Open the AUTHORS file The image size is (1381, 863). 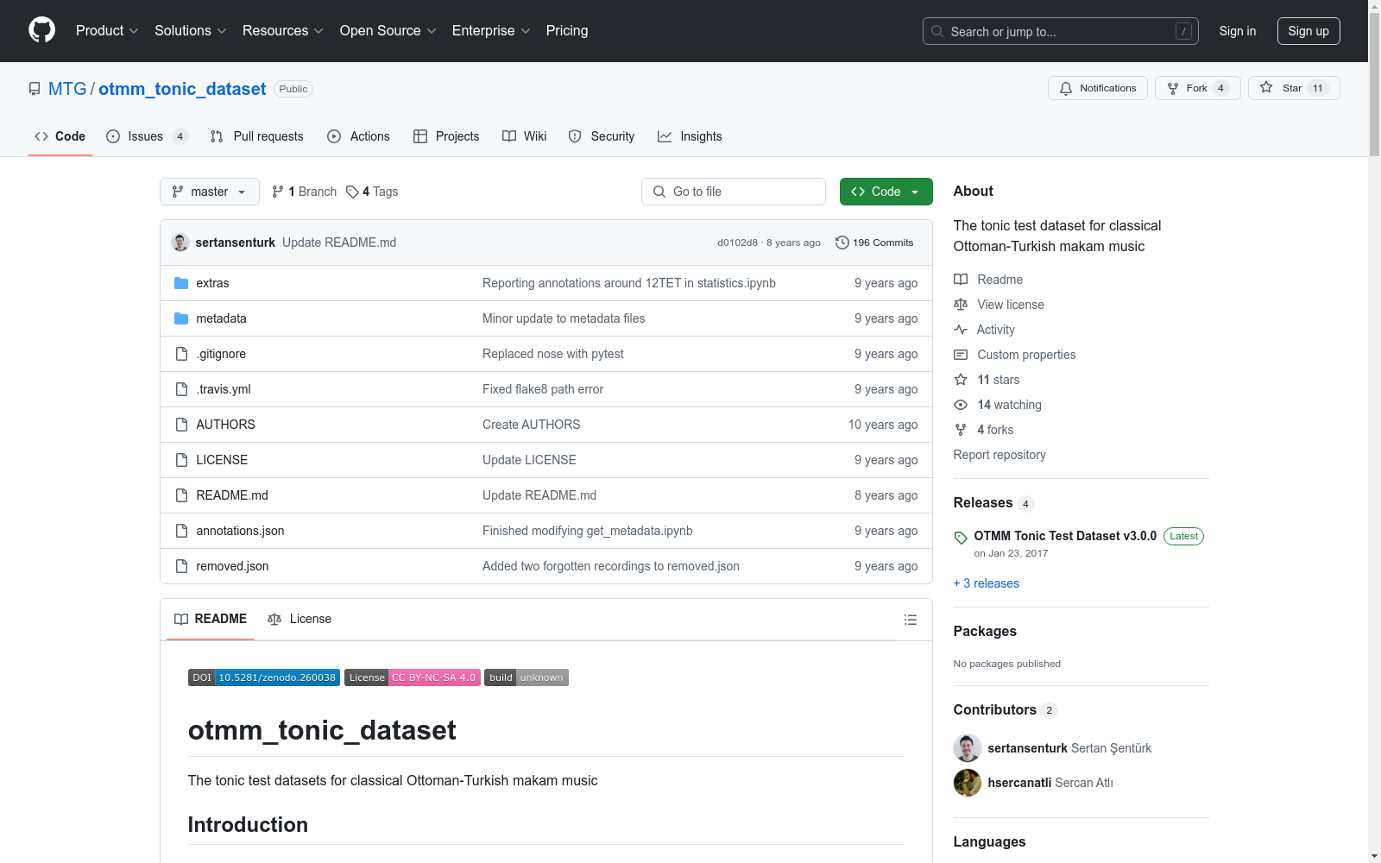225,425
